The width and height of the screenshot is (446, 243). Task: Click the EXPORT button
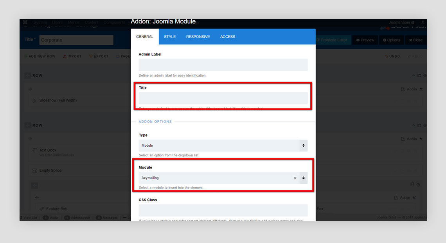99,57
